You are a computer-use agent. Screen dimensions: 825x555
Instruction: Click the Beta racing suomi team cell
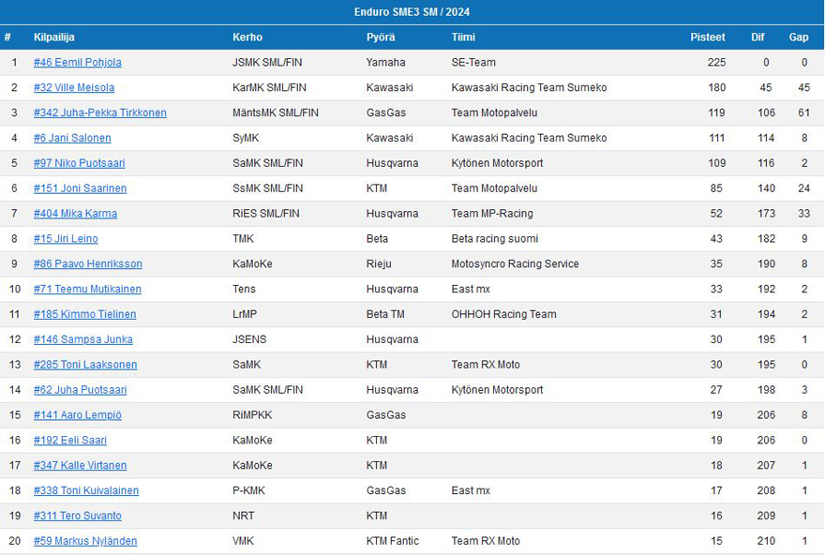coord(495,239)
